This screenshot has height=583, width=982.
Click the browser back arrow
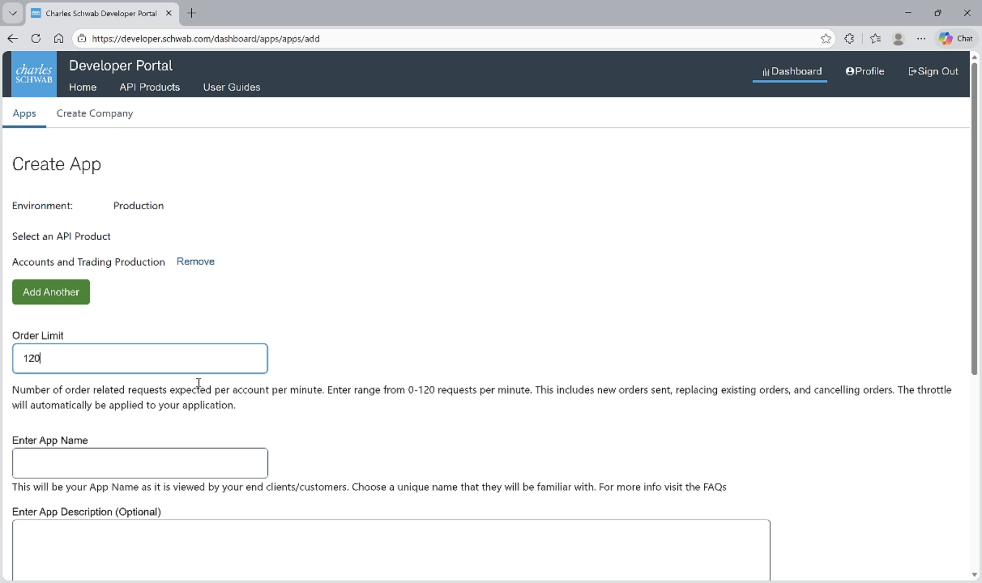pos(12,38)
